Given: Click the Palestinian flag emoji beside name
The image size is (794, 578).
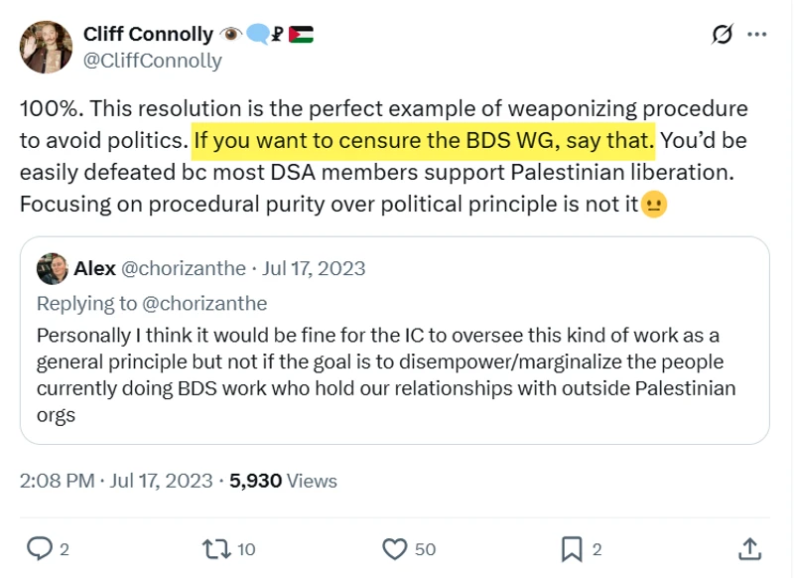Looking at the screenshot, I should pyautogui.click(x=301, y=35).
